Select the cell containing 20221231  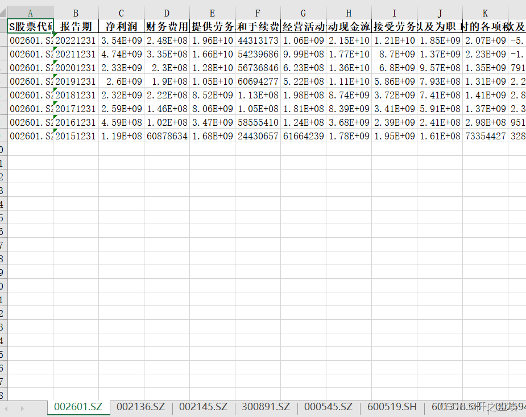(76, 40)
